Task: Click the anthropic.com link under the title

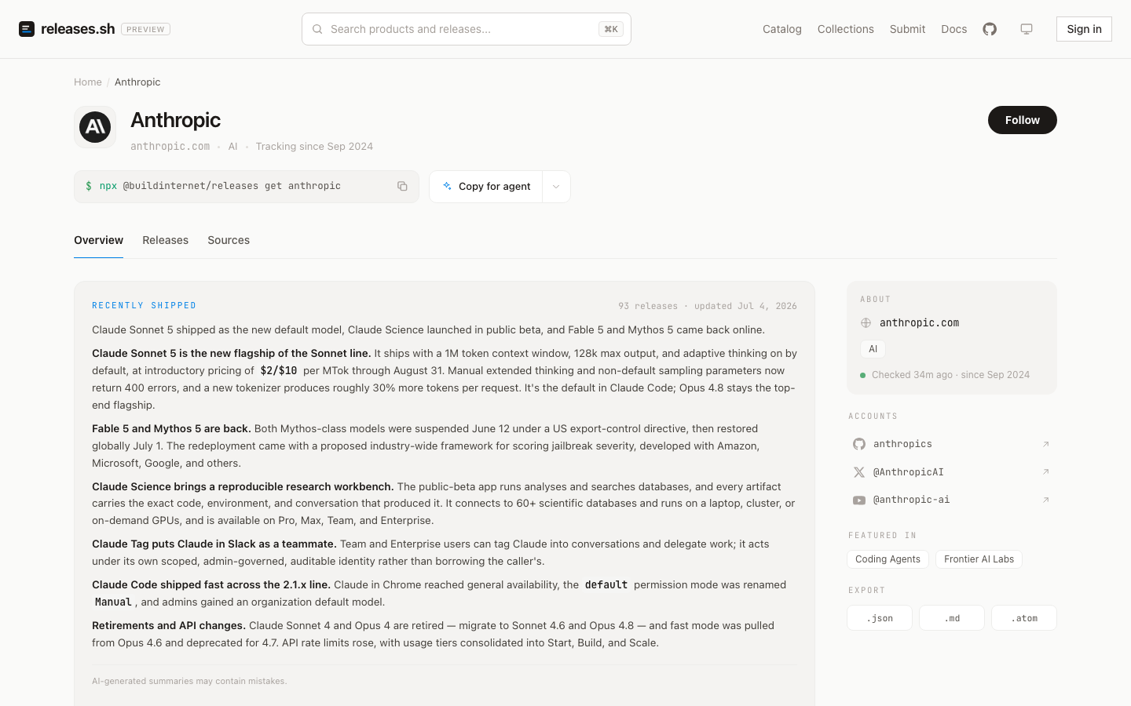Action: tap(170, 146)
